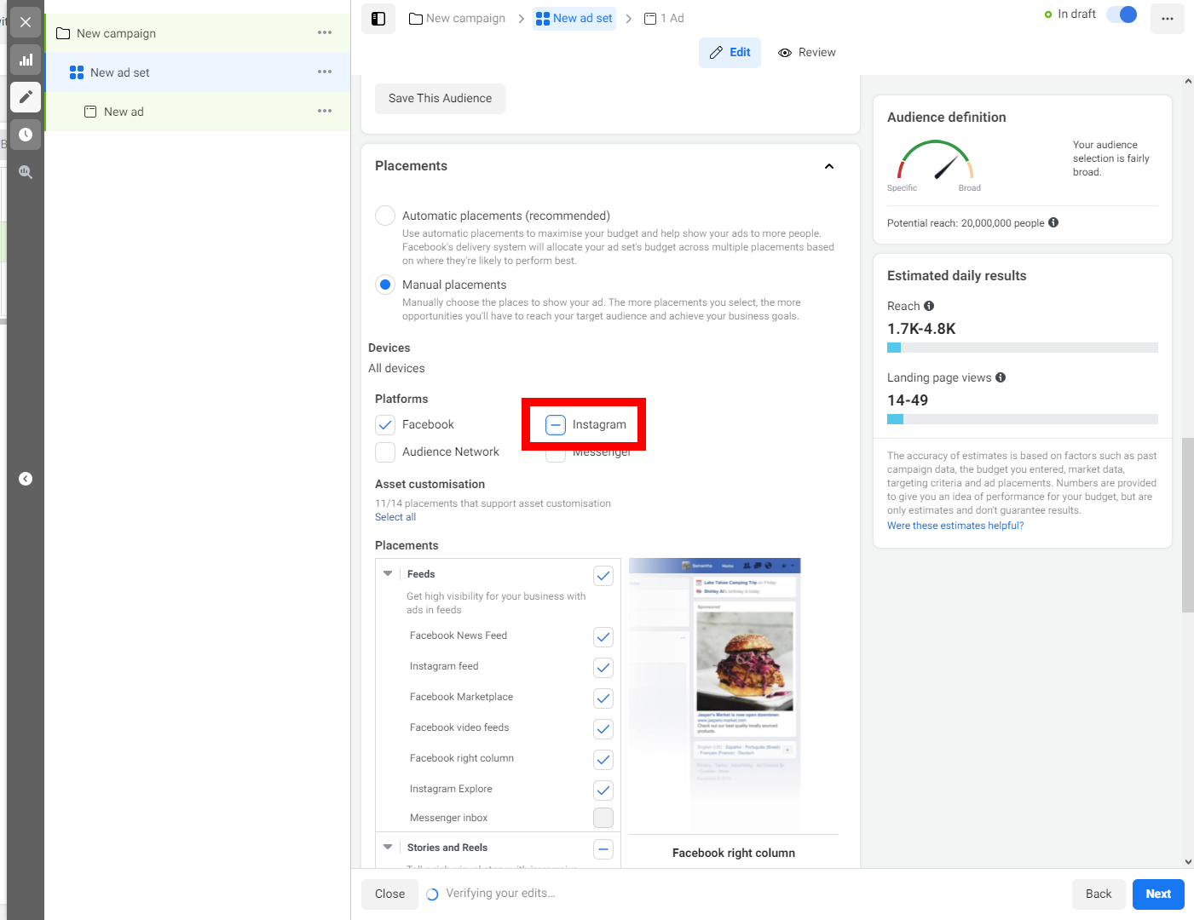Switch to the Edit tab

(x=730, y=53)
